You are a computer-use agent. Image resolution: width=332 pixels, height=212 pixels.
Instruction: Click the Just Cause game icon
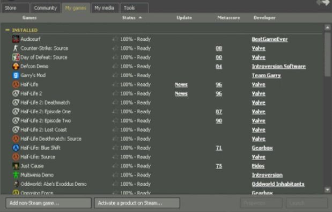click(16, 166)
